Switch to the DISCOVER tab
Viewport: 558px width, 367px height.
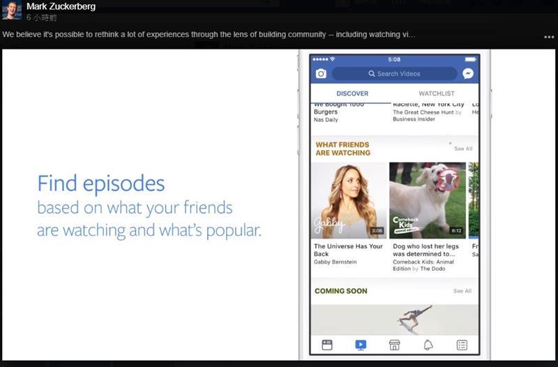click(x=352, y=93)
